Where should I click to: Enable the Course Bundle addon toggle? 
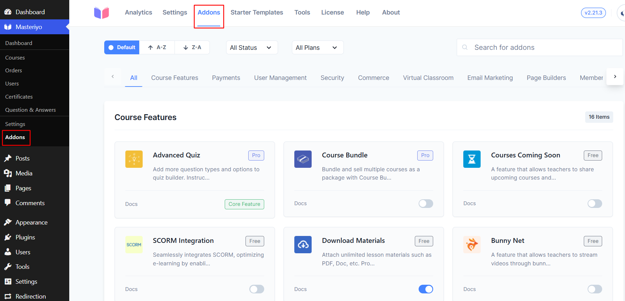click(426, 203)
